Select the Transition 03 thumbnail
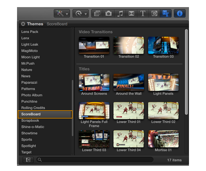 (x=163, y=45)
